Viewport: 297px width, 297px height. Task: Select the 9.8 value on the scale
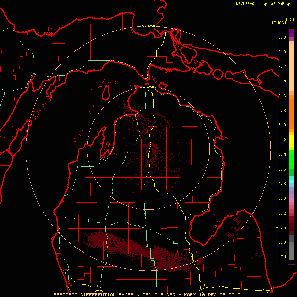[282, 37]
